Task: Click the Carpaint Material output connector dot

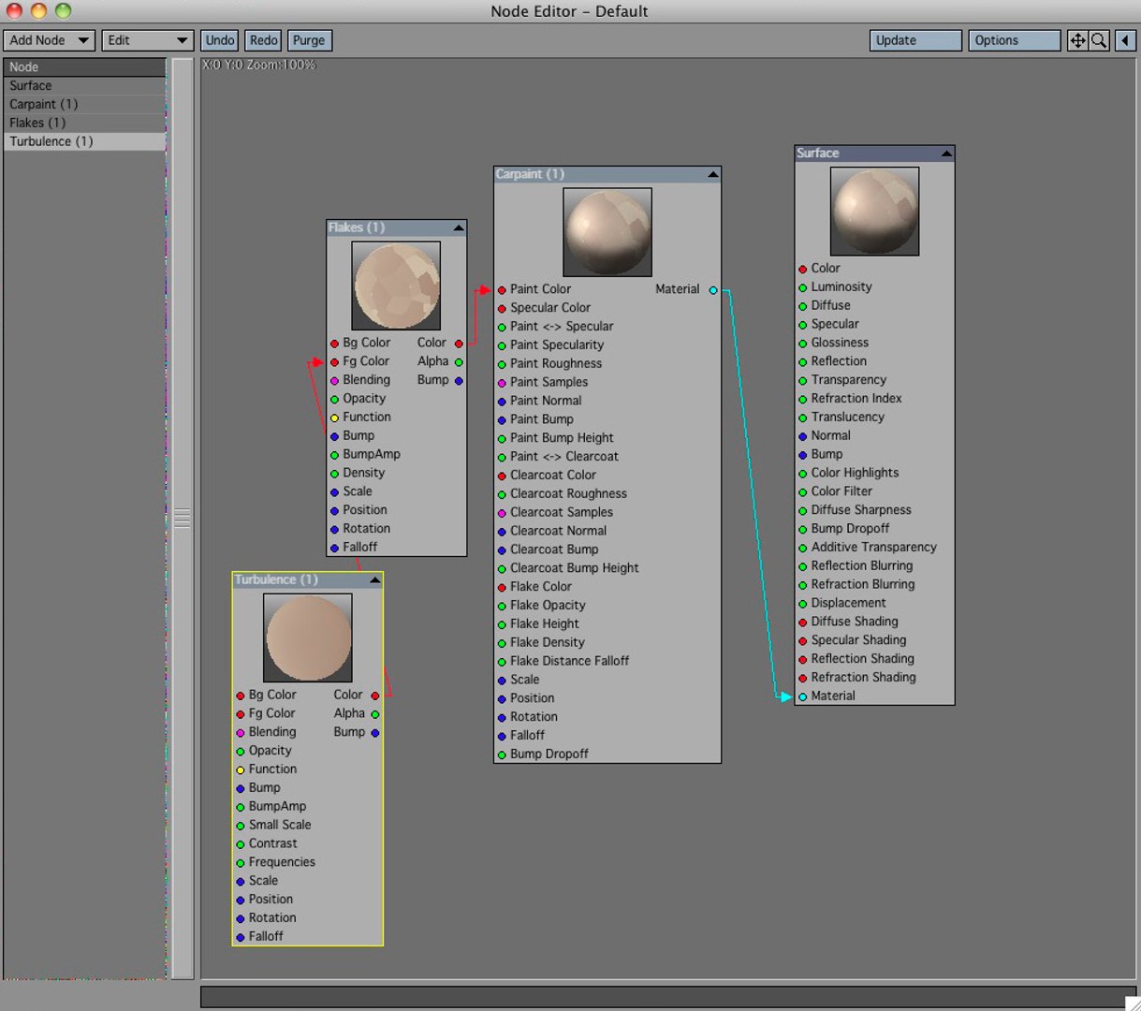Action: pos(713,290)
